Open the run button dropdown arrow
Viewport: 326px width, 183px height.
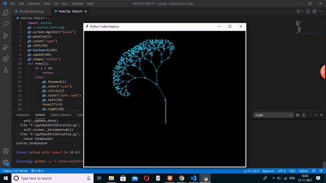(x=303, y=11)
